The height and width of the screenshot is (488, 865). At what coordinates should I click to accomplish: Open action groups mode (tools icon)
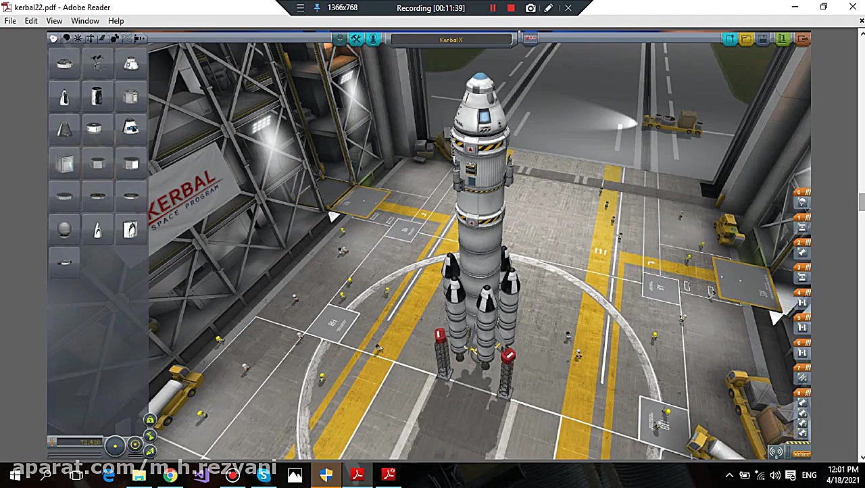pyautogui.click(x=356, y=39)
